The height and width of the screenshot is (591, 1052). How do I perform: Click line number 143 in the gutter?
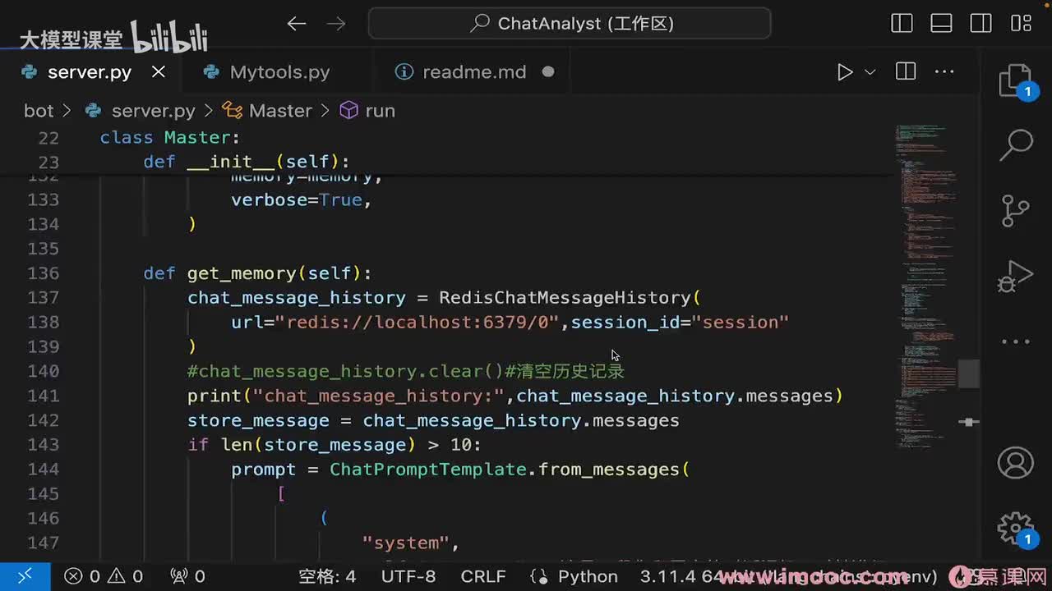(43, 445)
